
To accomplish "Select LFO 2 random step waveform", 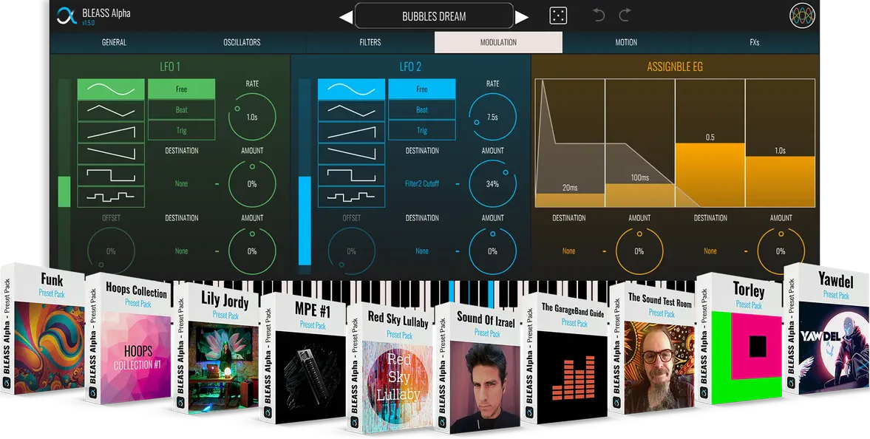I will [x=351, y=197].
